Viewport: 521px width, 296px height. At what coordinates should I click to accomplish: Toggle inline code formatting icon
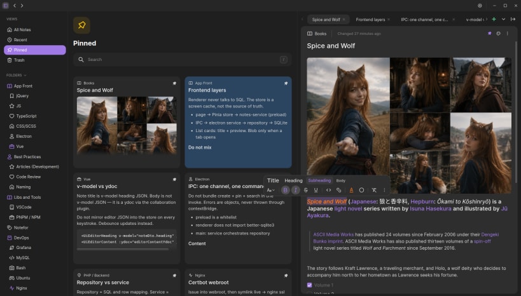328,190
